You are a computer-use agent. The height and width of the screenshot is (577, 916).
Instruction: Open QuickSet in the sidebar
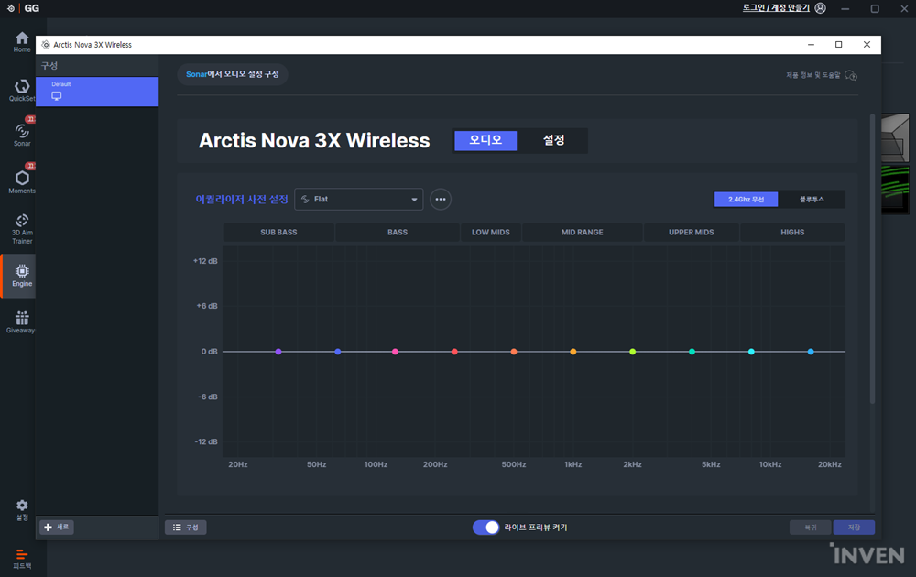(x=22, y=91)
